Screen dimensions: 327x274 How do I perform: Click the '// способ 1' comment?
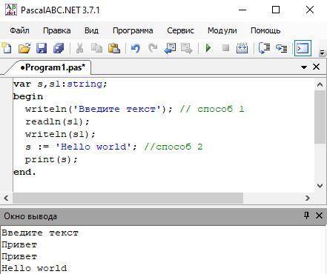pyautogui.click(x=212, y=109)
